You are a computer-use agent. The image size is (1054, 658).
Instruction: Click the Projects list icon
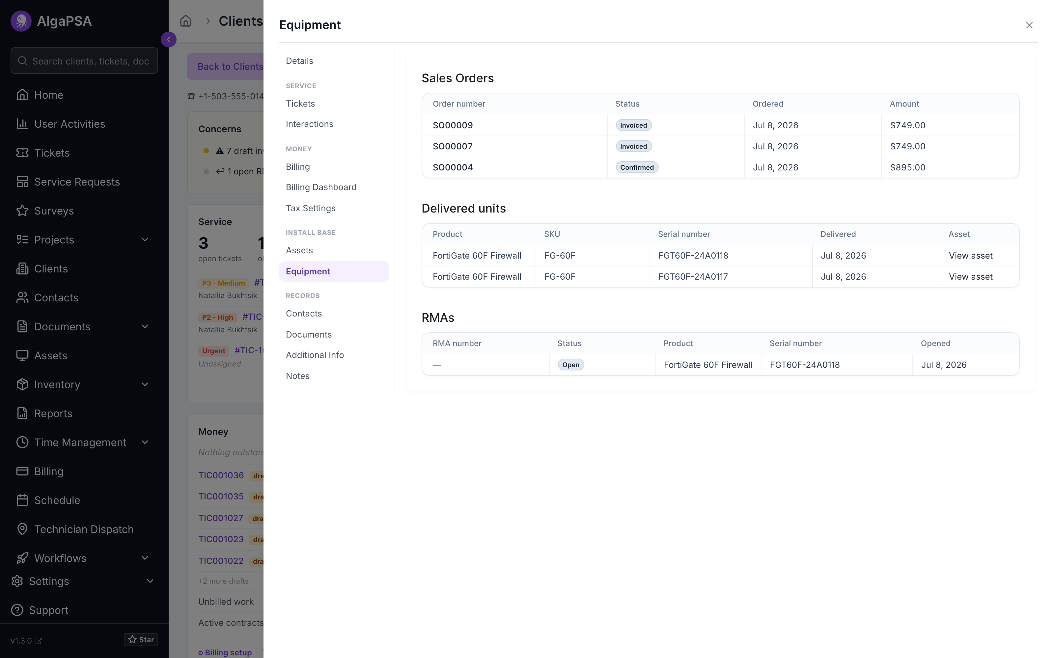coord(22,240)
